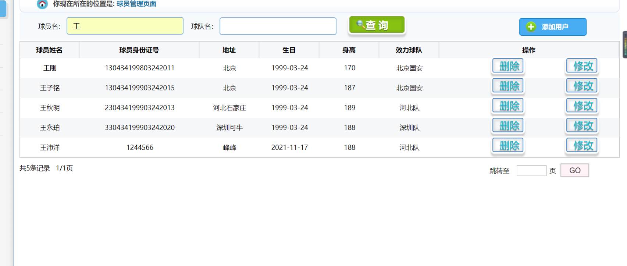Select ID number 130434199803242011
This screenshot has width=627, height=266.
140,68
